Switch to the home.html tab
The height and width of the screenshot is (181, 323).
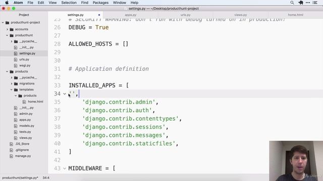pyautogui.click(x=295, y=15)
